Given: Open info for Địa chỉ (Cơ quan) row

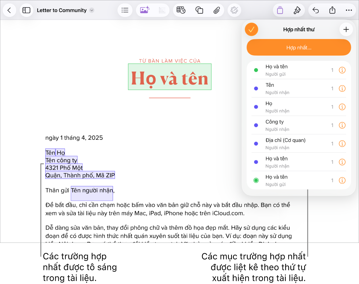Looking at the screenshot, I should point(342,144).
